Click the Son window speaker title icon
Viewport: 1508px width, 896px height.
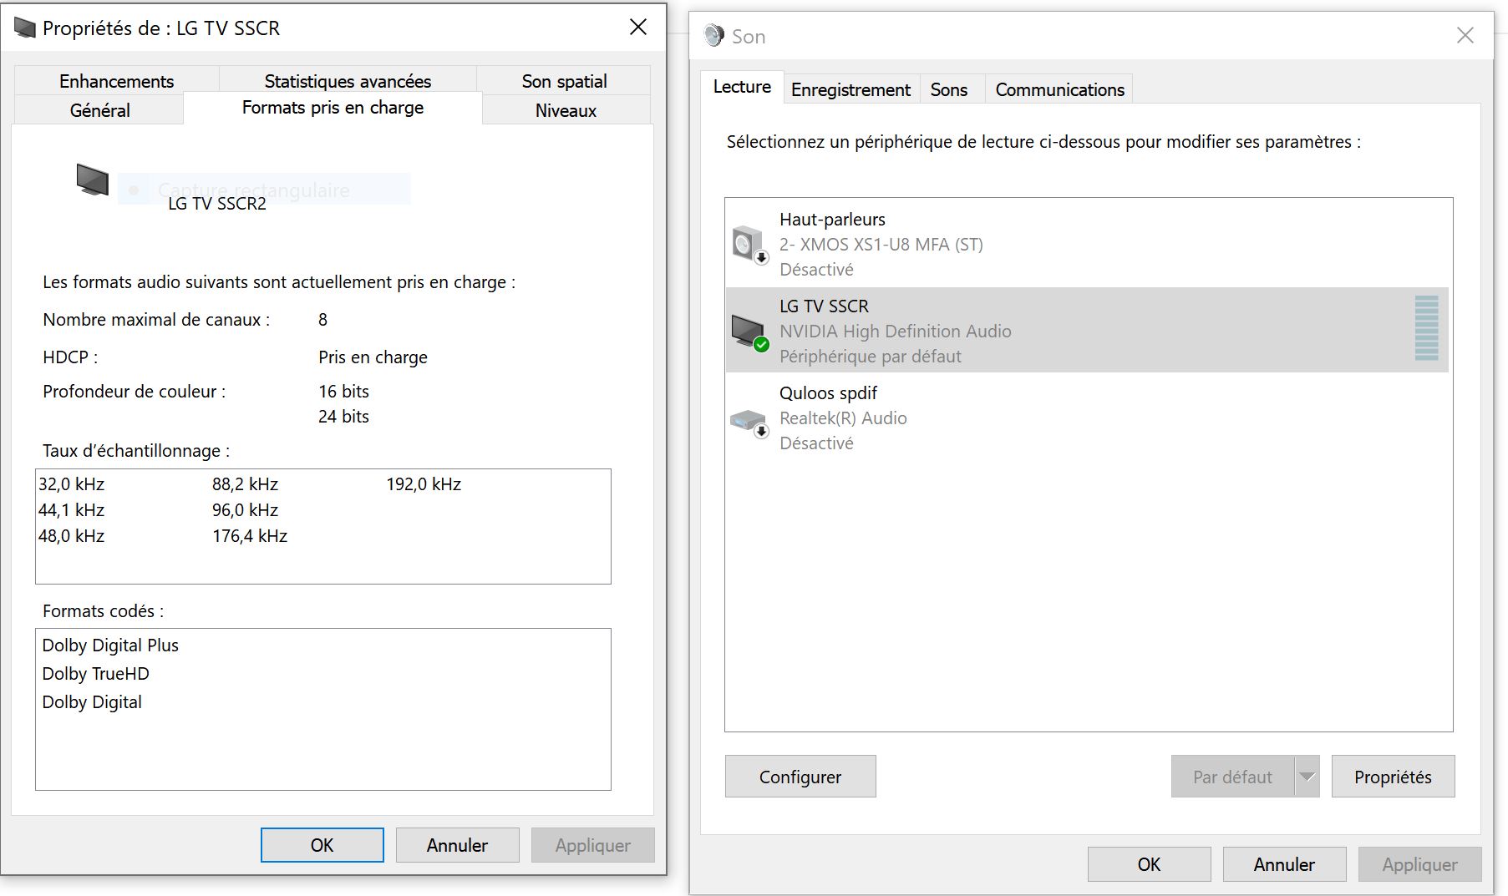(x=714, y=36)
